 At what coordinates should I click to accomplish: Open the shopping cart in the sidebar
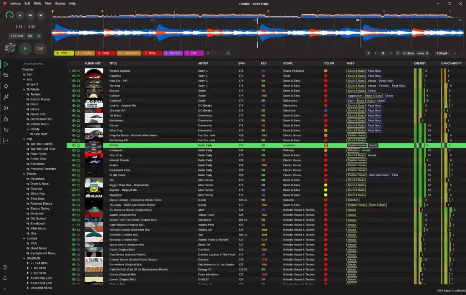(x=5, y=130)
